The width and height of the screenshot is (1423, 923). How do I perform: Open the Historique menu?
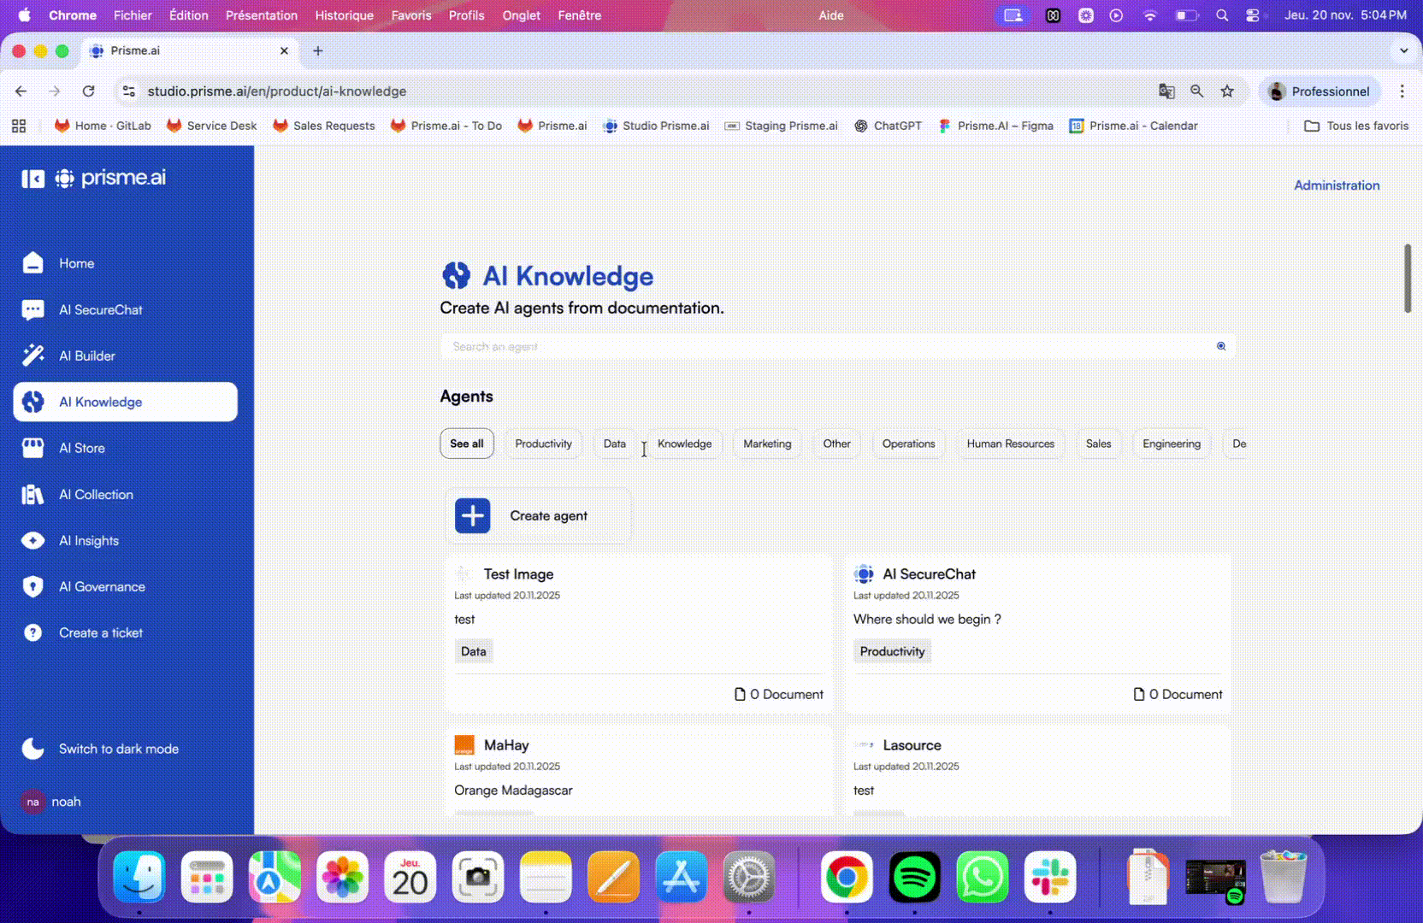344,15
